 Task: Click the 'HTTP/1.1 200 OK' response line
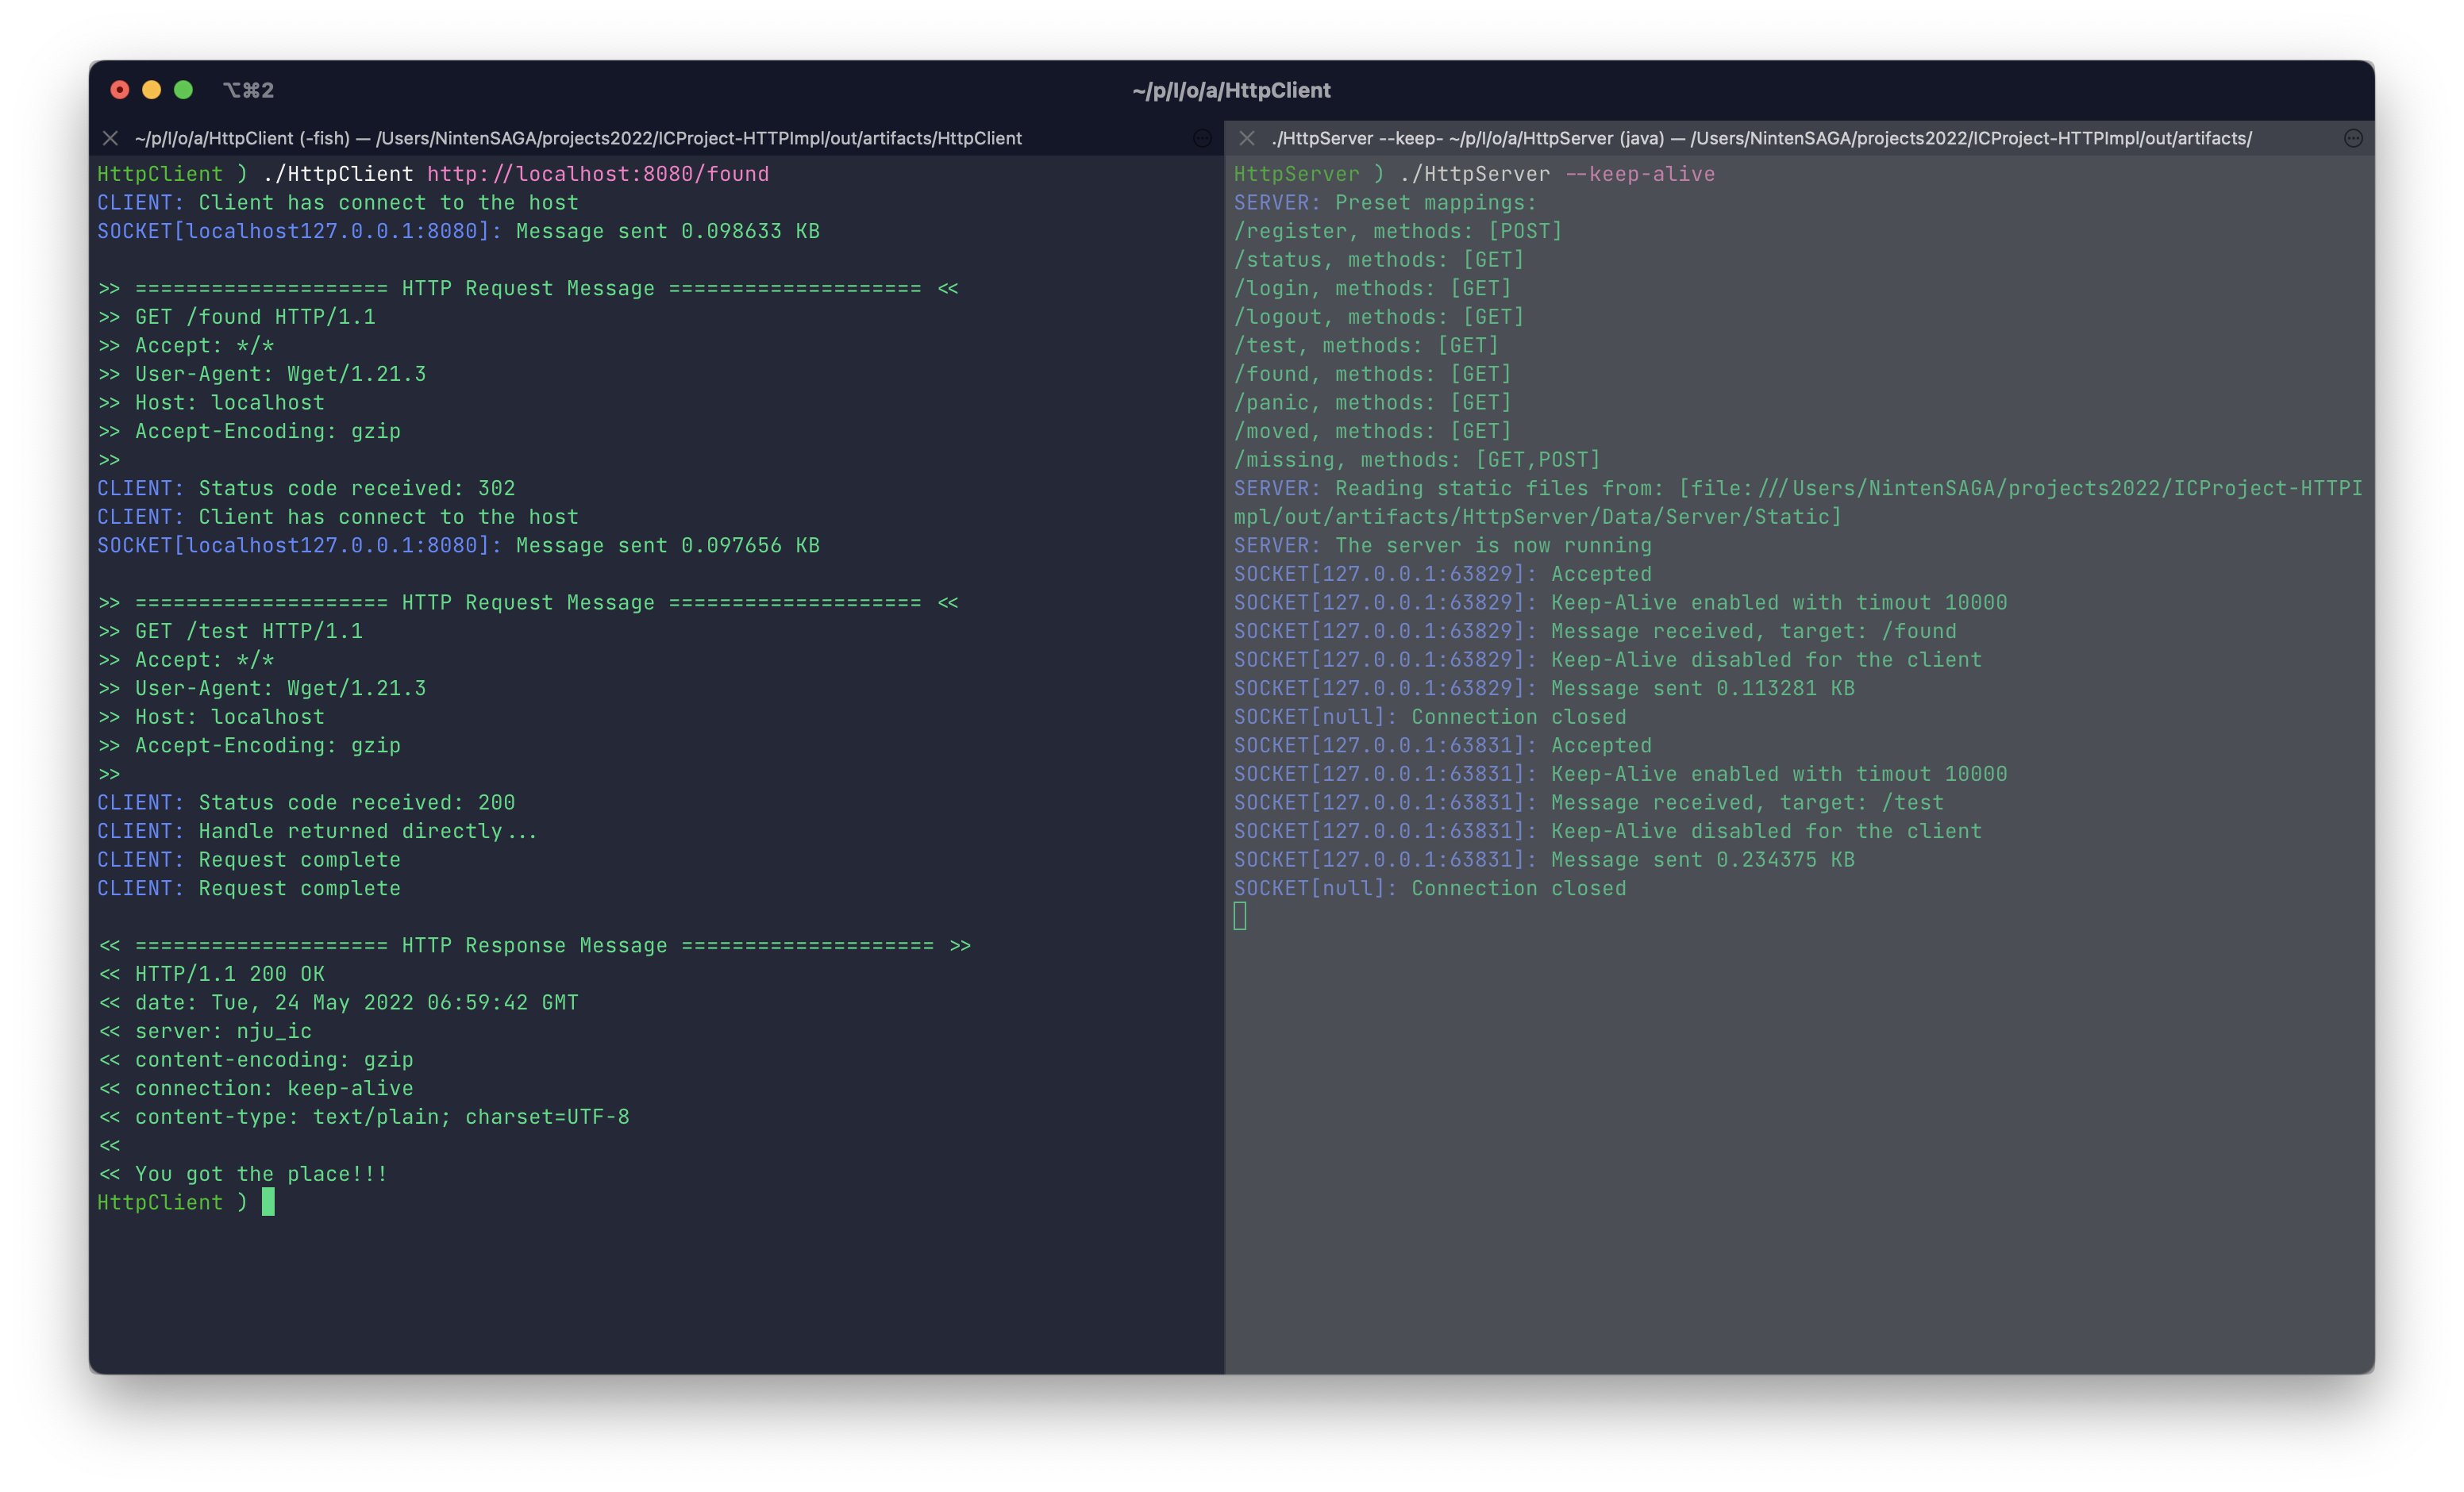[x=230, y=974]
